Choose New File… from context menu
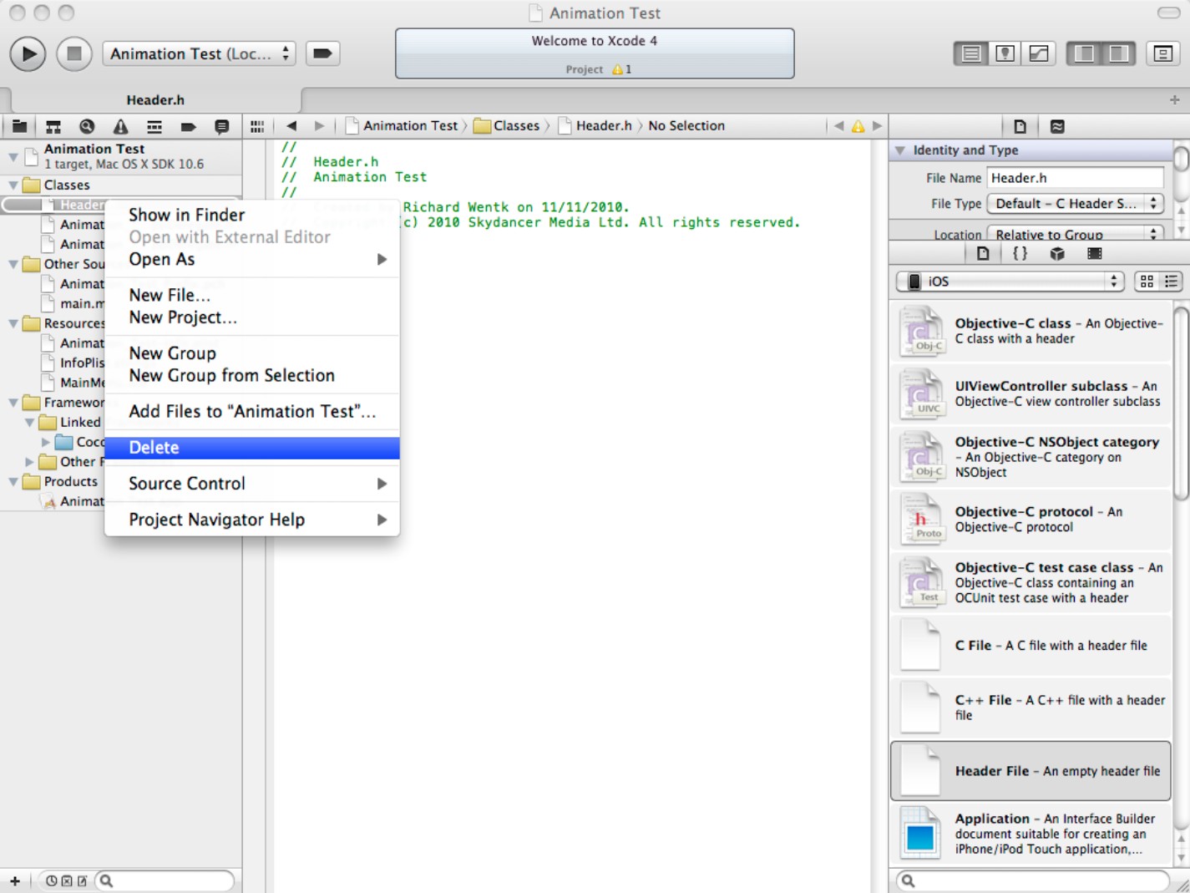This screenshot has height=893, width=1190. [x=251, y=295]
